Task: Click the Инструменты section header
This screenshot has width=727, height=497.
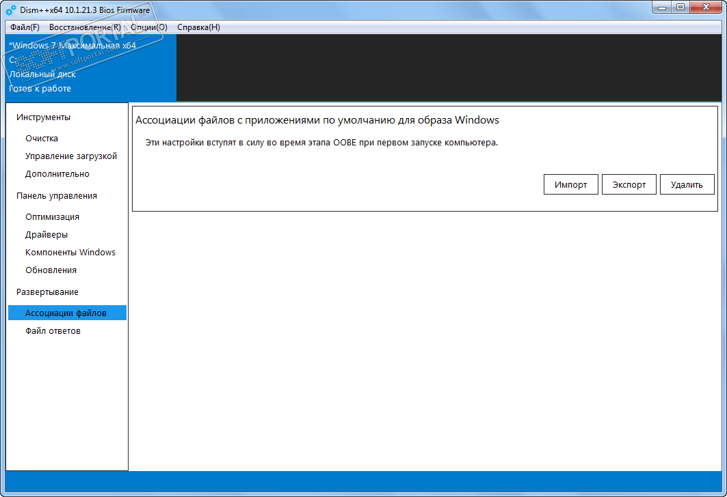Action: [43, 117]
